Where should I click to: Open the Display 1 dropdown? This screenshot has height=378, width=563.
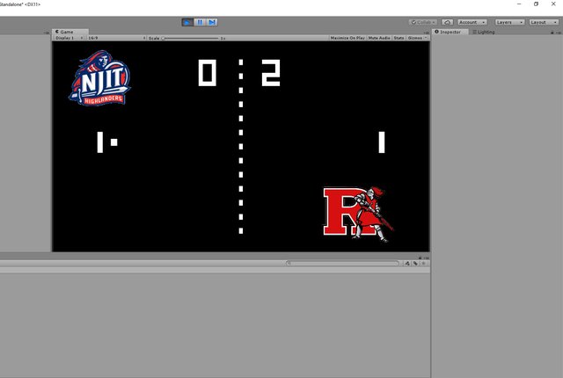(69, 38)
